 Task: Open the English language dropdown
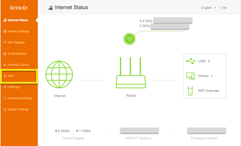pos(208,8)
